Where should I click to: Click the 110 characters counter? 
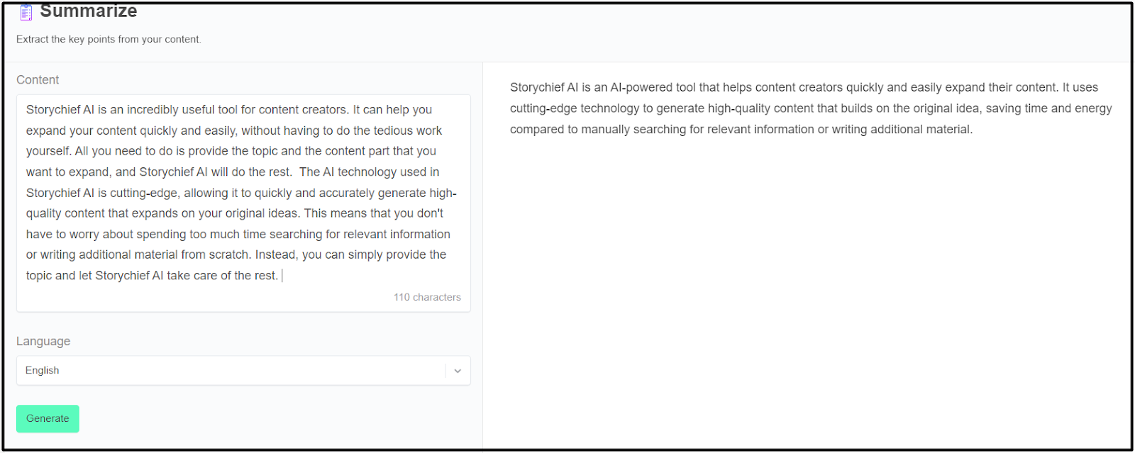click(x=427, y=297)
